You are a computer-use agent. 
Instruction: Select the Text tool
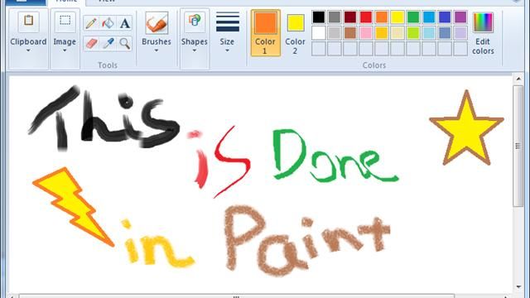click(x=125, y=23)
